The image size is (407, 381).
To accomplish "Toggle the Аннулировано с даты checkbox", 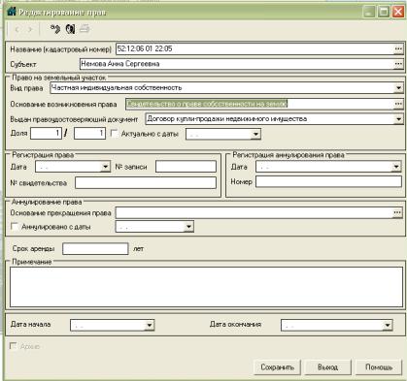I will coord(15,226).
